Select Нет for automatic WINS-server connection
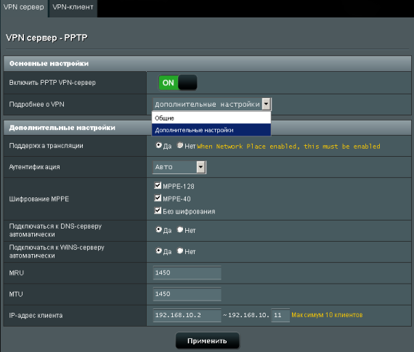The height and width of the screenshot is (352, 414). click(180, 250)
